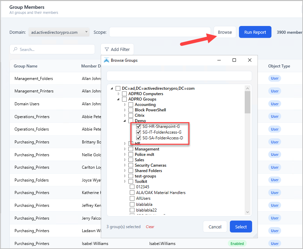Click the Group Members page heading
Screen dimensions: 303x249
pyautogui.click(x=27, y=7)
